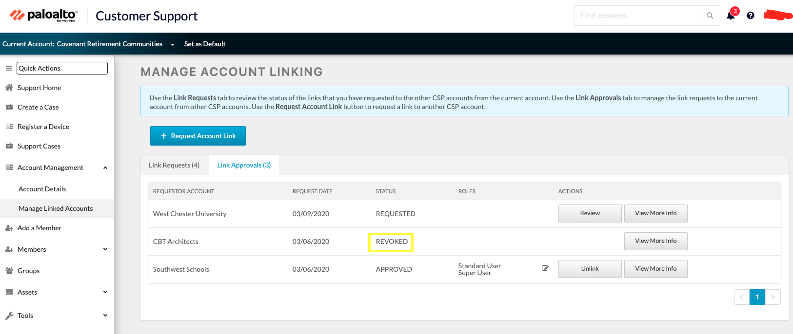Unlink the Southwest Schools account
The height and width of the screenshot is (334, 793).
coord(590,269)
